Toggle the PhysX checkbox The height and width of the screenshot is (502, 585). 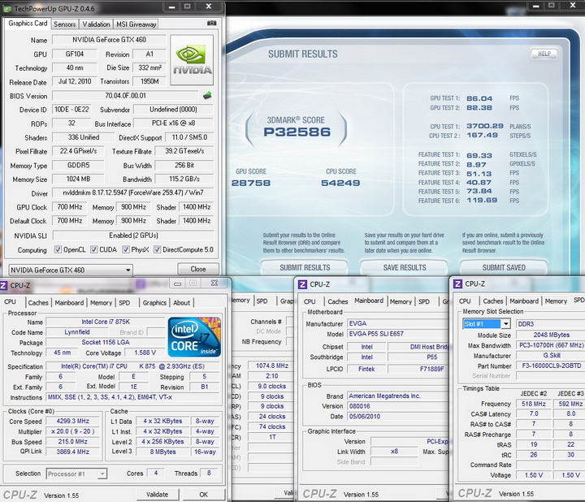[124, 250]
